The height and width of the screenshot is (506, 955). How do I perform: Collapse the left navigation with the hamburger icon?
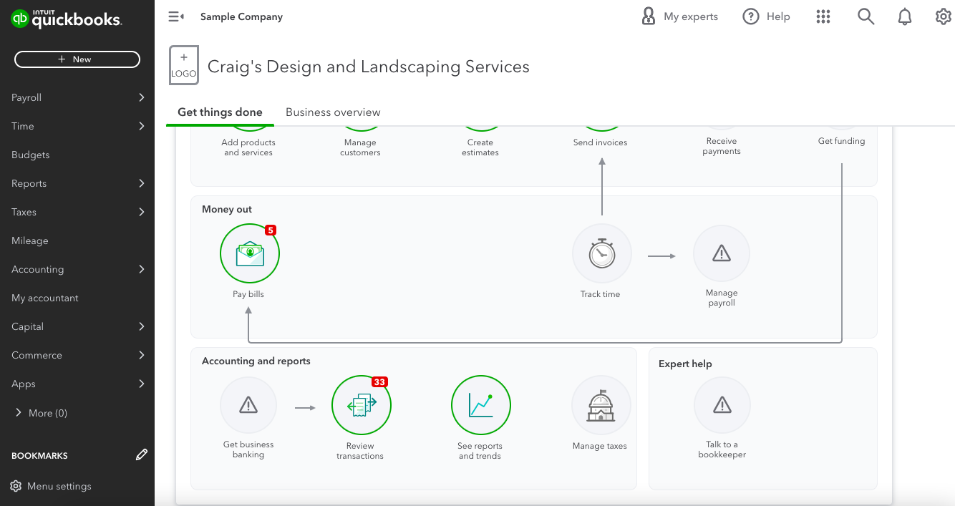pos(175,16)
